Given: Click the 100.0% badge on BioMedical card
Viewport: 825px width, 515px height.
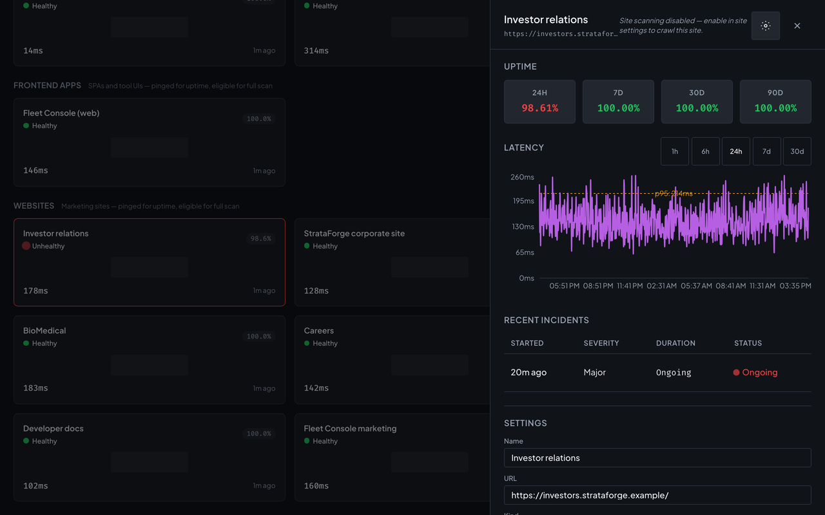Looking at the screenshot, I should [259, 336].
